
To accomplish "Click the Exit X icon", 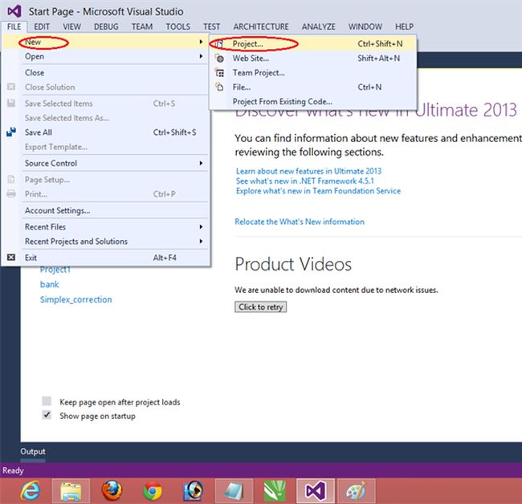I will point(11,257).
